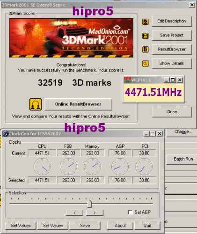
Task: Open the Online ResultBrowser button
Action: tap(78, 104)
